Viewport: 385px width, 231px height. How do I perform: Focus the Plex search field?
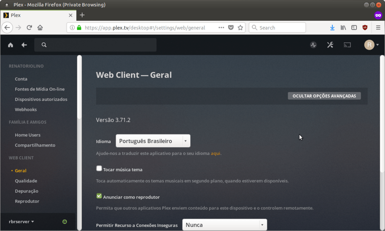click(x=95, y=45)
